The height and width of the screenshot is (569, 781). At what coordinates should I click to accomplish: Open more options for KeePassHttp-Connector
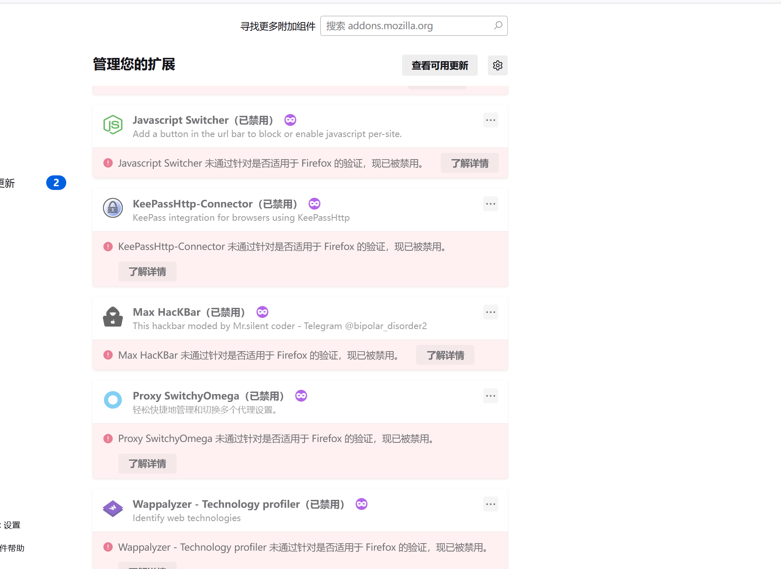tap(491, 204)
